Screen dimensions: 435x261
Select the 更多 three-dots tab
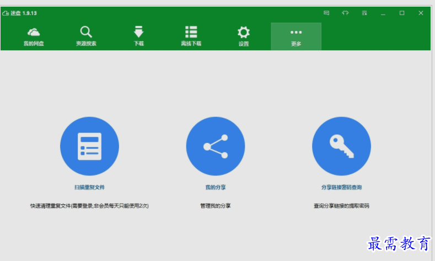tap(296, 36)
